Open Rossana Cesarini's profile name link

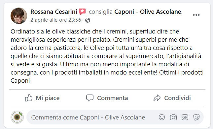[53, 12]
